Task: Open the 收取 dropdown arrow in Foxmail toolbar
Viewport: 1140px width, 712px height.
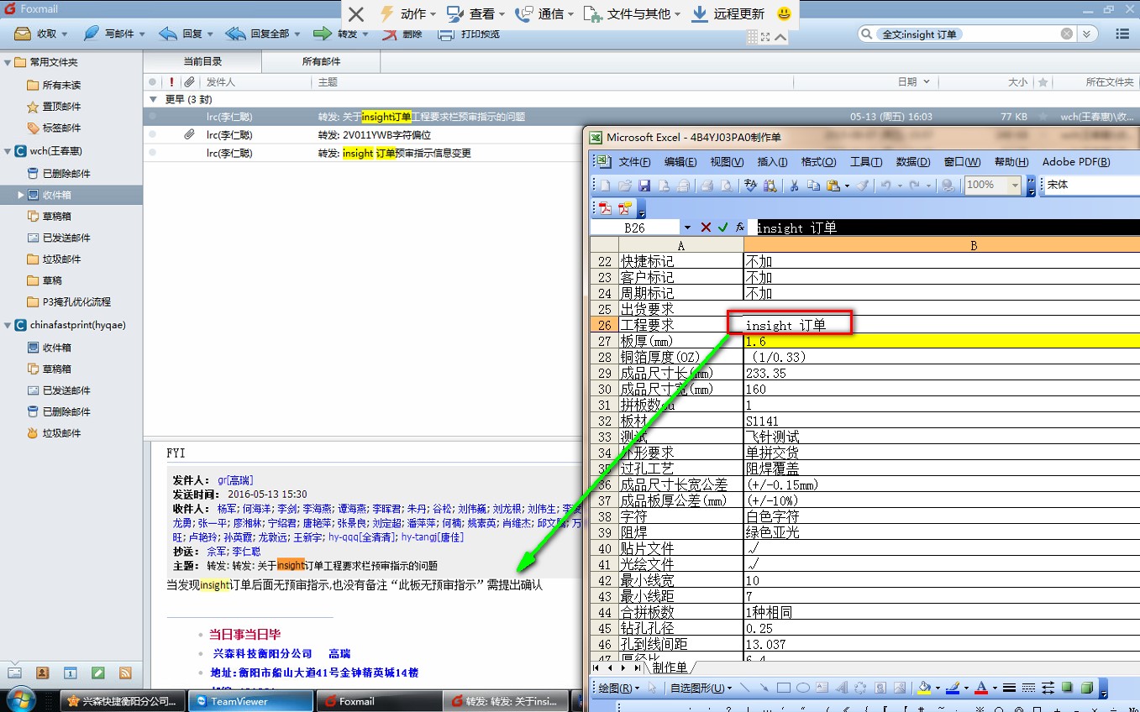Action: point(65,34)
